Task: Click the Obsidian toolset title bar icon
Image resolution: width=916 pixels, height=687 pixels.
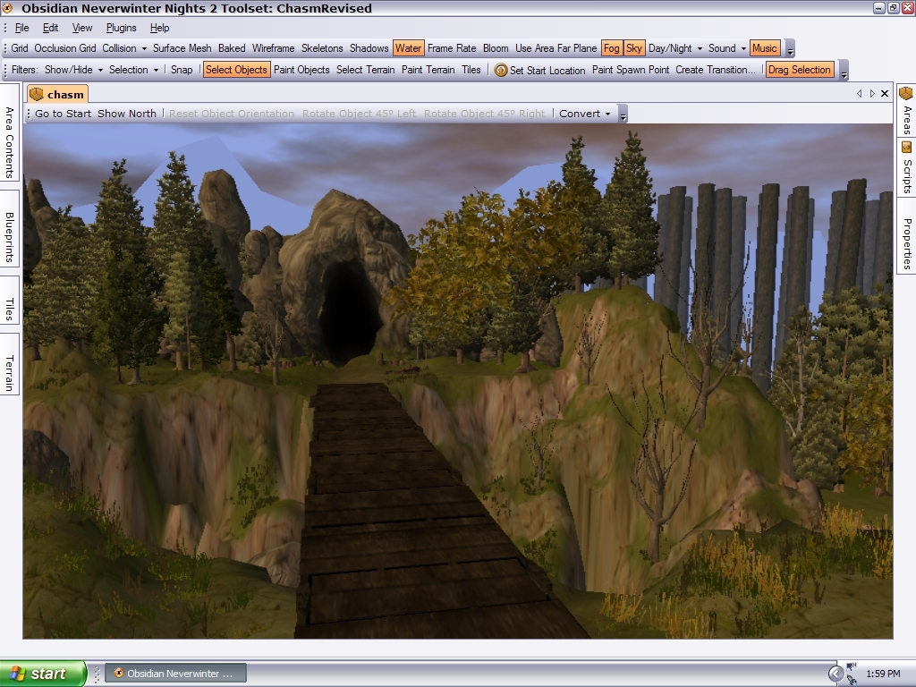Action: click(10, 9)
